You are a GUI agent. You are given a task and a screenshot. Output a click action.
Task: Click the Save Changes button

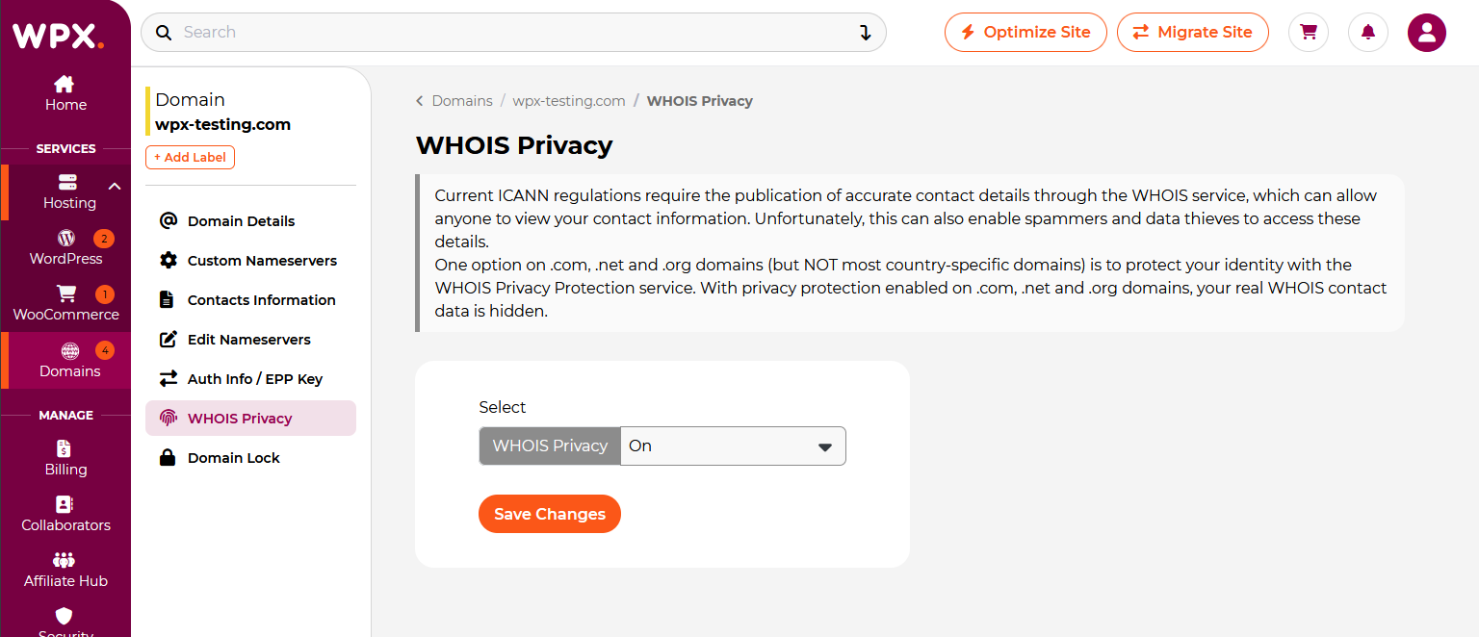pos(550,514)
